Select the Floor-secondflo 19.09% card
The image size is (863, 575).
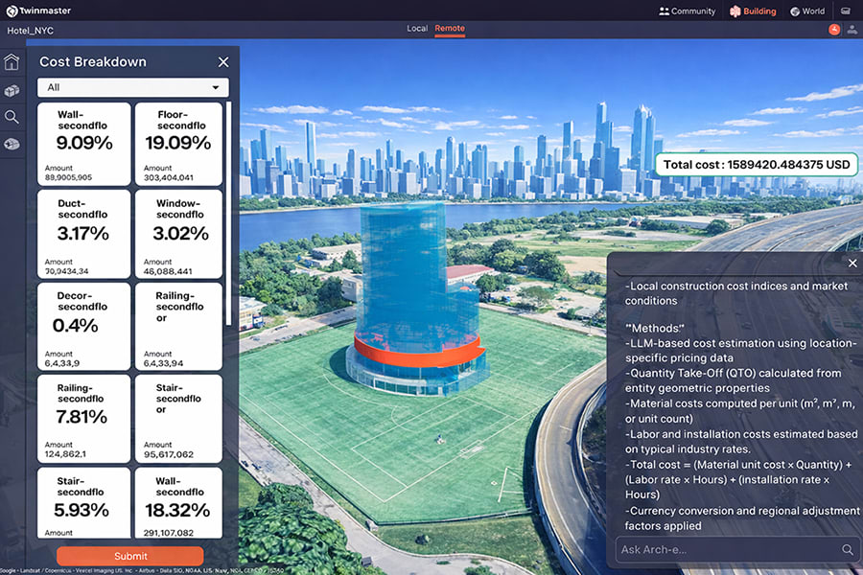tap(179, 144)
